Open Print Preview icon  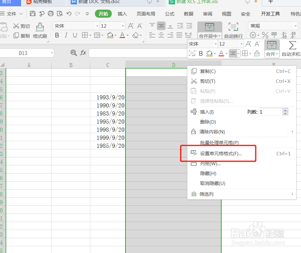point(60,14)
